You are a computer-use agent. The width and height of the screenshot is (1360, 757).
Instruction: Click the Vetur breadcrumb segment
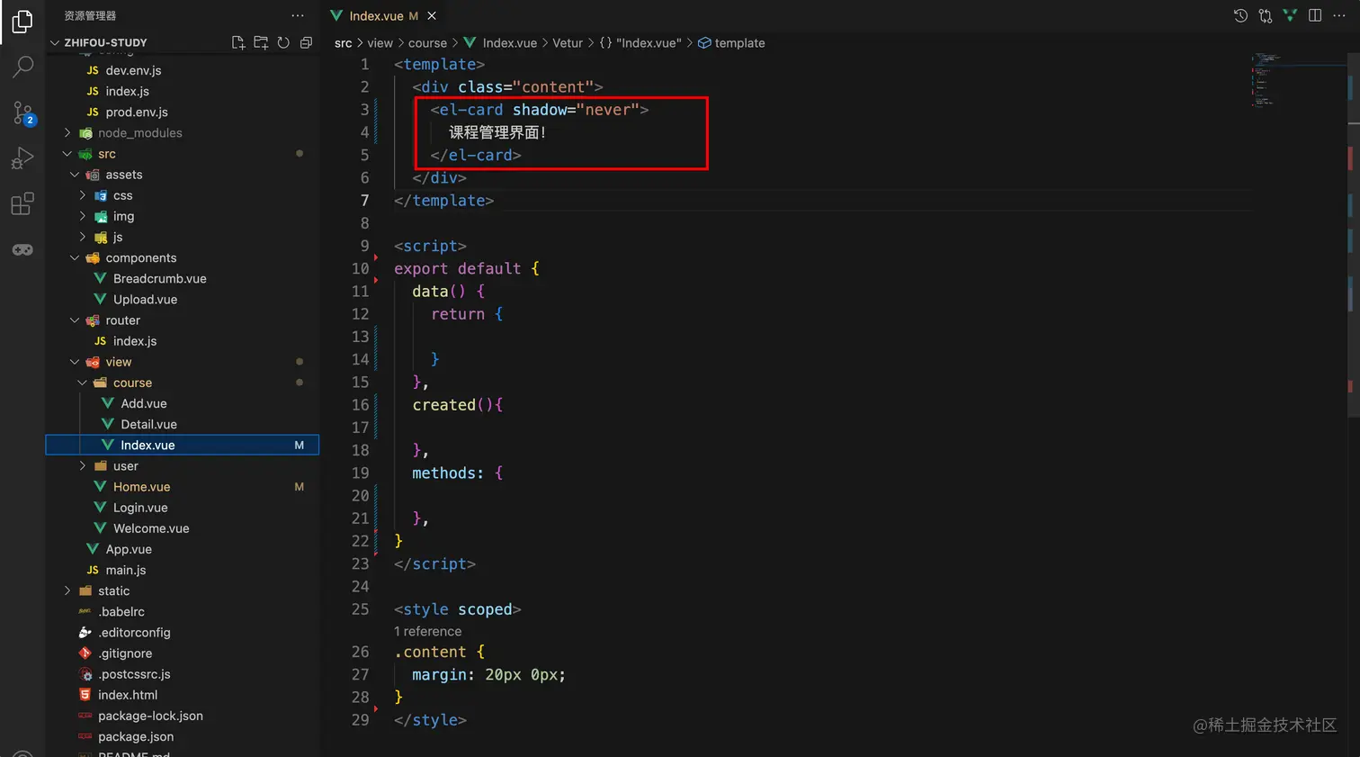point(568,42)
